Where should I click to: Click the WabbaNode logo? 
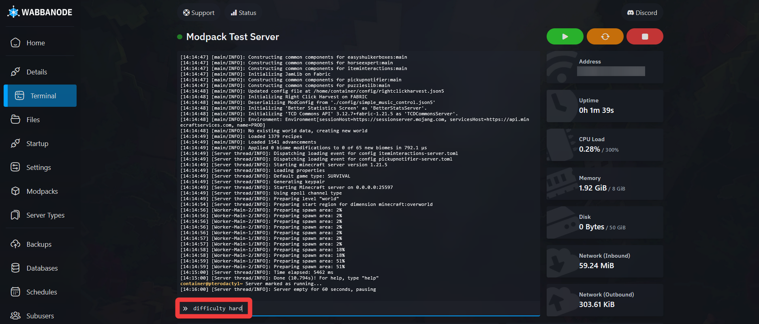[40, 12]
